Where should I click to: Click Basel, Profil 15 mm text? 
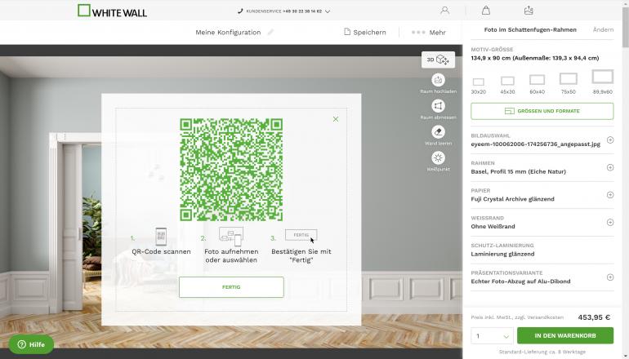(518, 171)
